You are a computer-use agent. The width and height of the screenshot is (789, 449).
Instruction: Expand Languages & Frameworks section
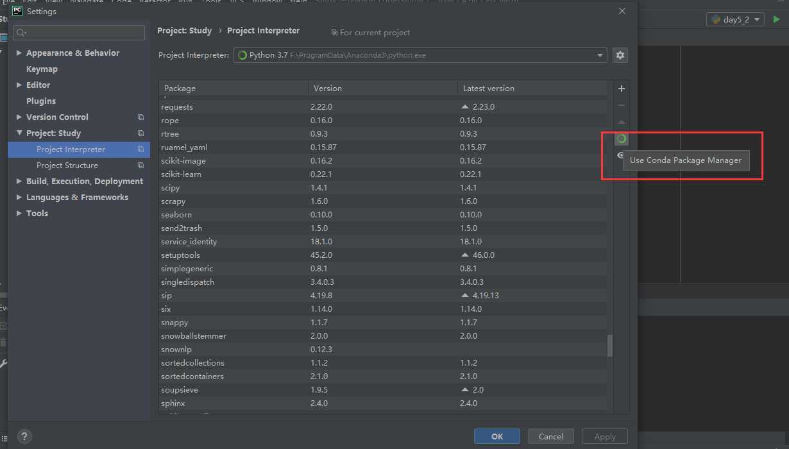[x=19, y=198]
